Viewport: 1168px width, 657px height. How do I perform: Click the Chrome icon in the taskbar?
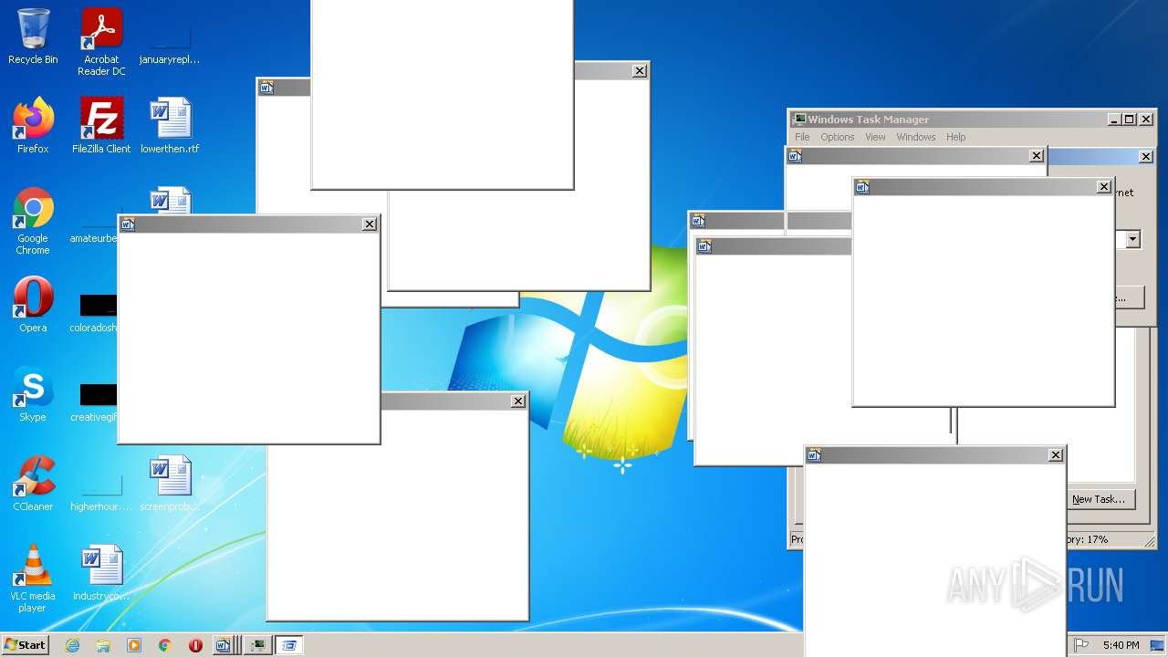click(165, 645)
